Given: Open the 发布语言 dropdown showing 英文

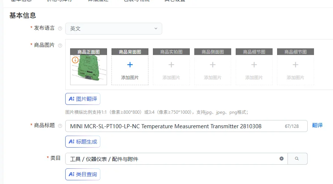Looking at the screenshot, I should coord(114,29).
